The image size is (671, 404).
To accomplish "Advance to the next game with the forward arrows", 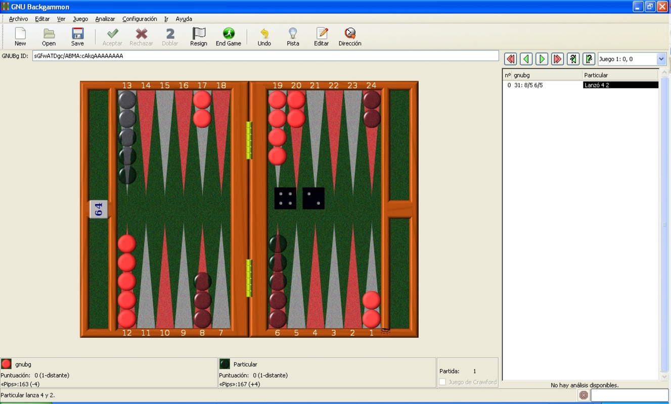I will (x=557, y=59).
